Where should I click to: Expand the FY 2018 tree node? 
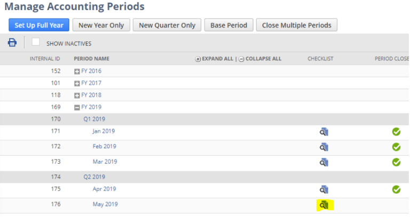77,95
